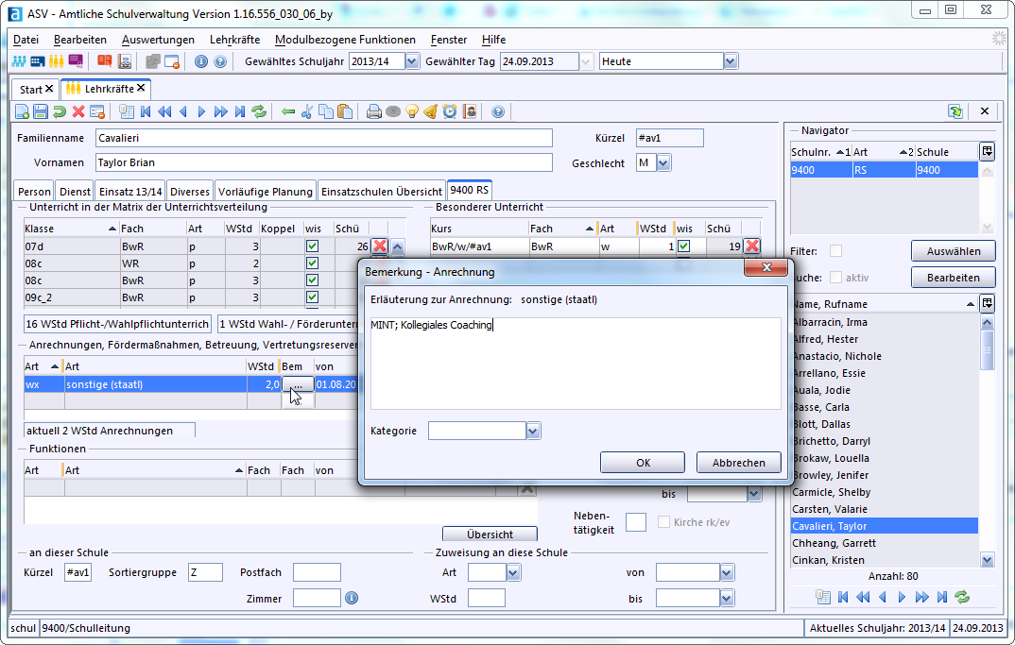Screen dimensions: 1015x645
Task: Go to the previous record arrow
Action: pyautogui.click(x=183, y=112)
